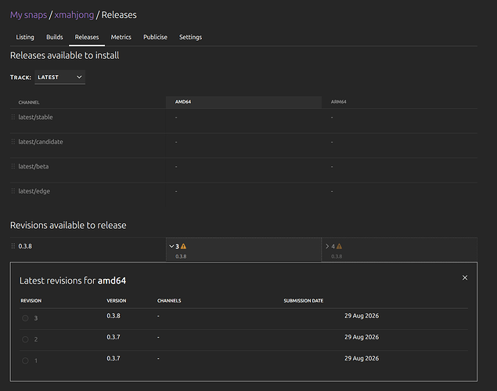Click the REVISION column header
This screenshot has width=497, height=391.
31,301
